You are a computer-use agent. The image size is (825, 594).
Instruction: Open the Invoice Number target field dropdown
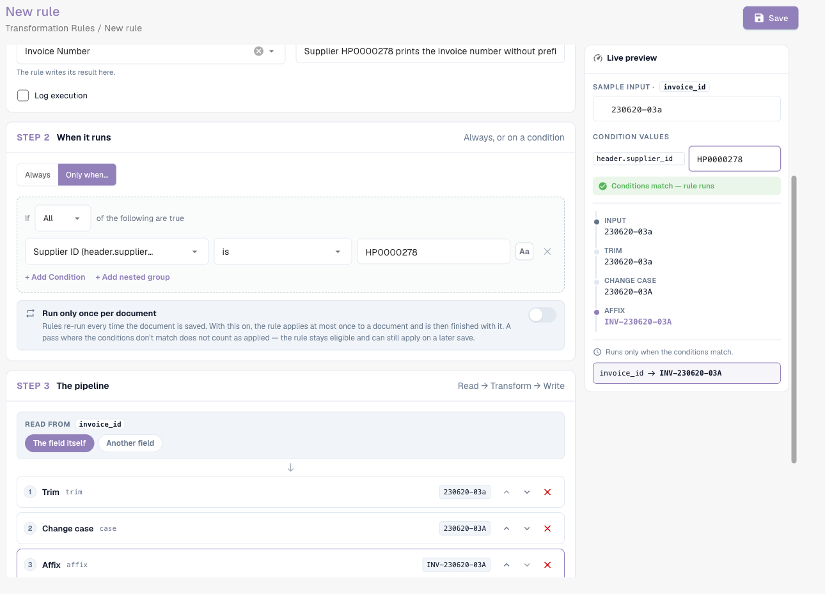click(272, 51)
